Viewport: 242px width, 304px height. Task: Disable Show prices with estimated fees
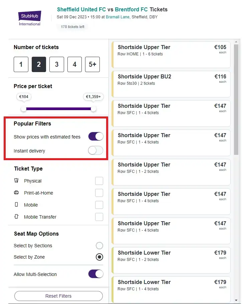click(x=96, y=136)
